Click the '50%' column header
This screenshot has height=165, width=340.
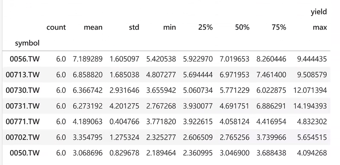[x=242, y=27]
